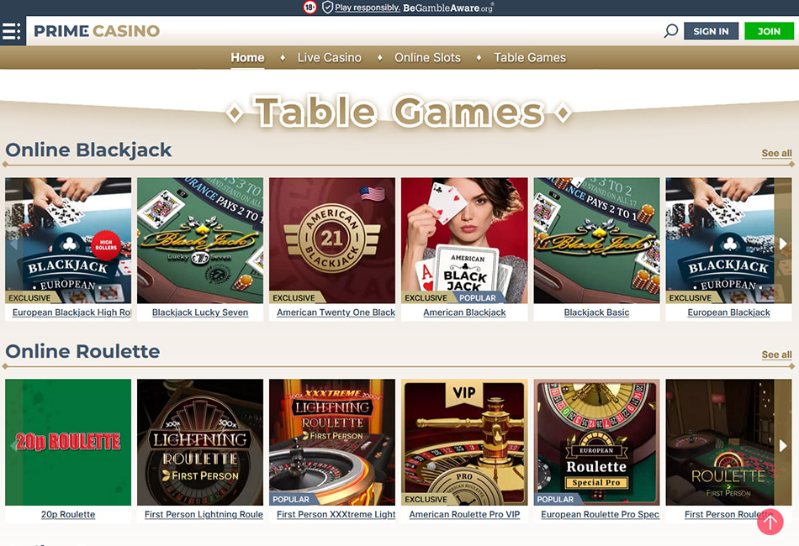Click the SIGN IN button

711,31
